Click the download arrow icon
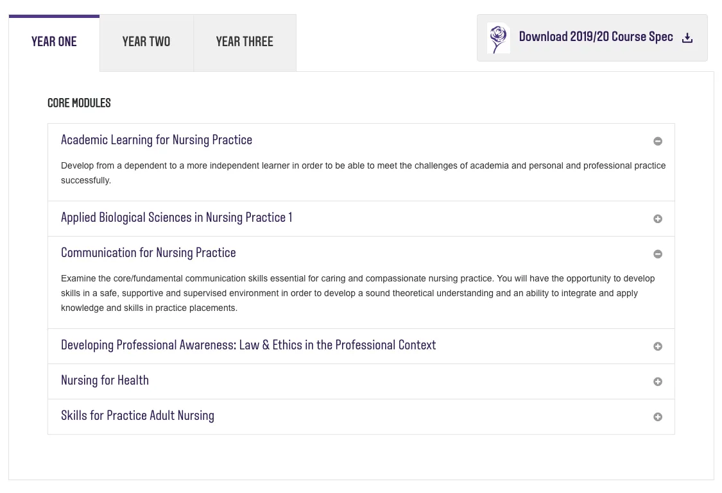This screenshot has width=722, height=493. click(687, 38)
